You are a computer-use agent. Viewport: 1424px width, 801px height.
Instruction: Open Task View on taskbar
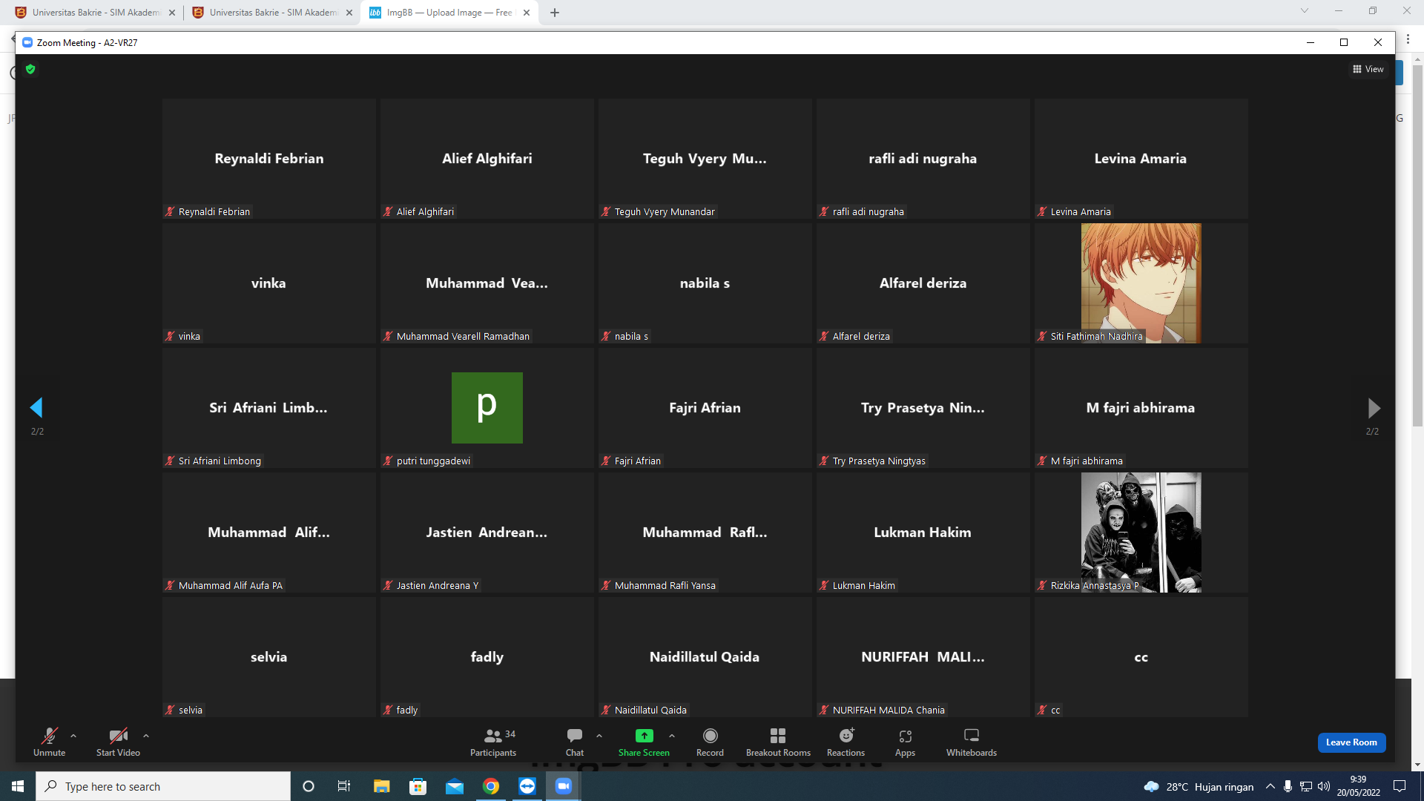344,786
